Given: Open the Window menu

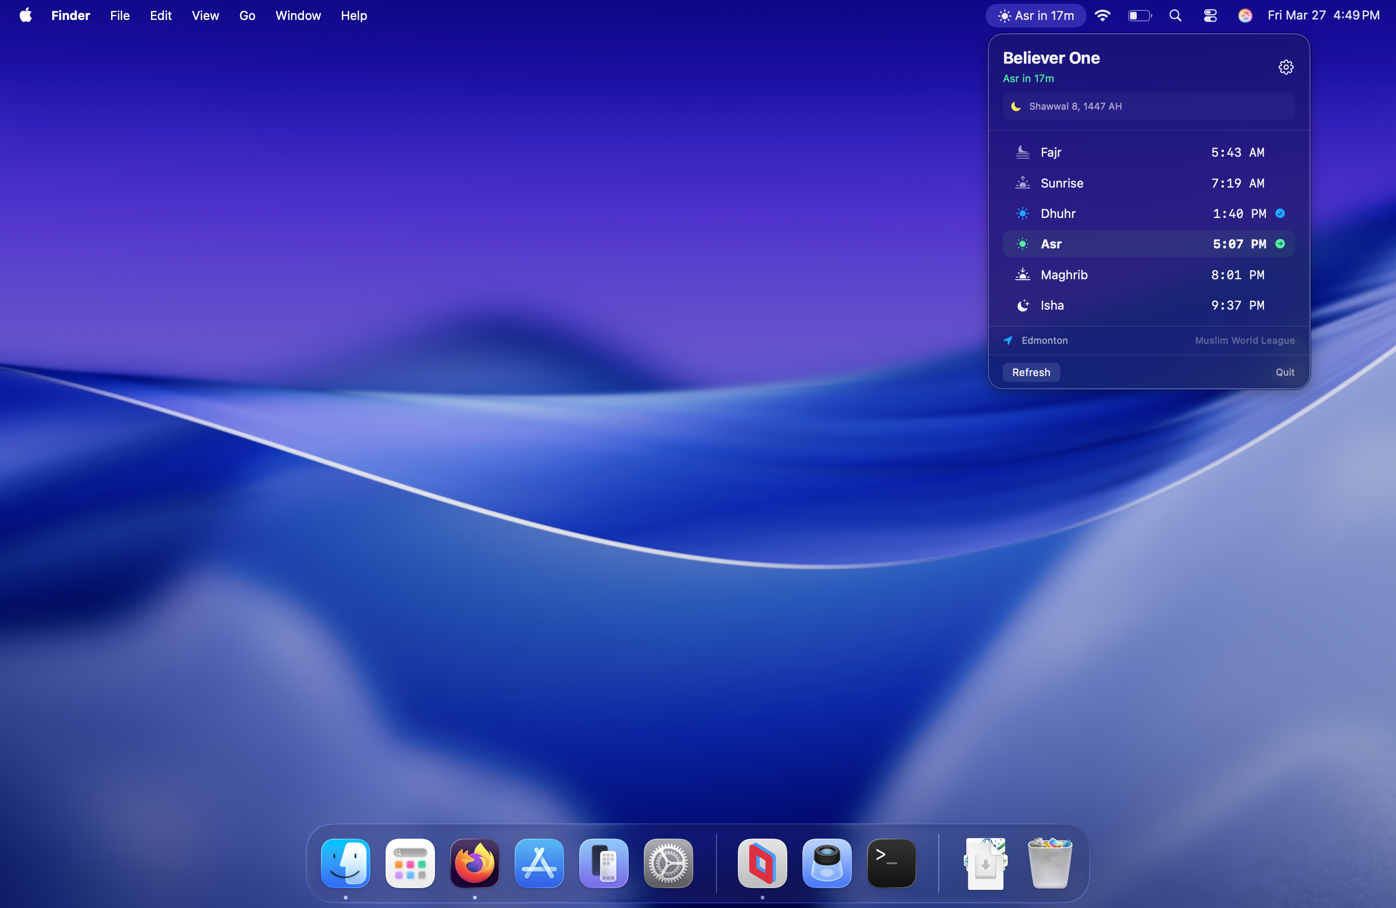Looking at the screenshot, I should (298, 15).
